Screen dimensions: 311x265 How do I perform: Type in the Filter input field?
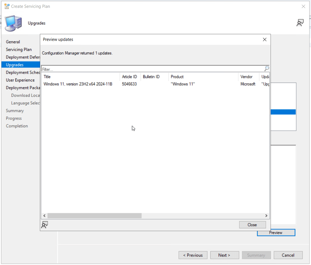pos(152,69)
